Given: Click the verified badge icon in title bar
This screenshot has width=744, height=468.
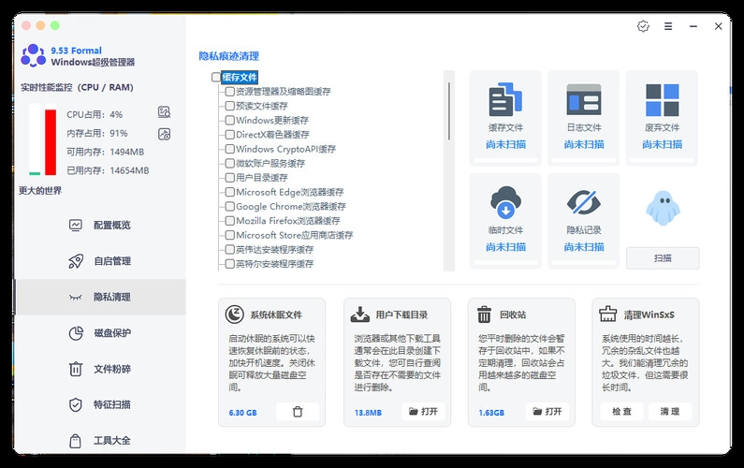Looking at the screenshot, I should (x=643, y=26).
